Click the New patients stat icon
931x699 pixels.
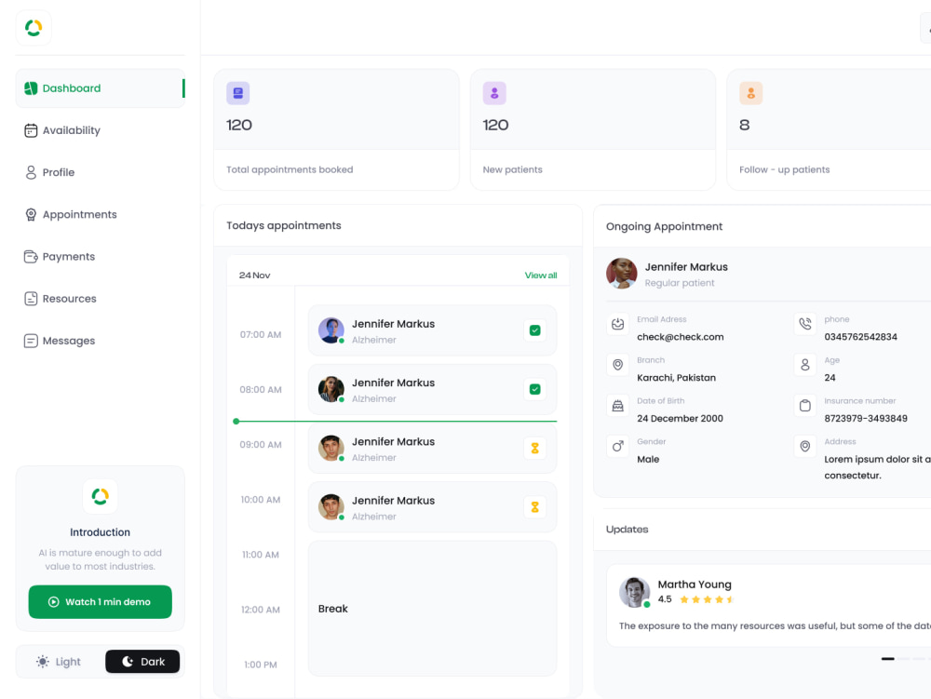[494, 93]
